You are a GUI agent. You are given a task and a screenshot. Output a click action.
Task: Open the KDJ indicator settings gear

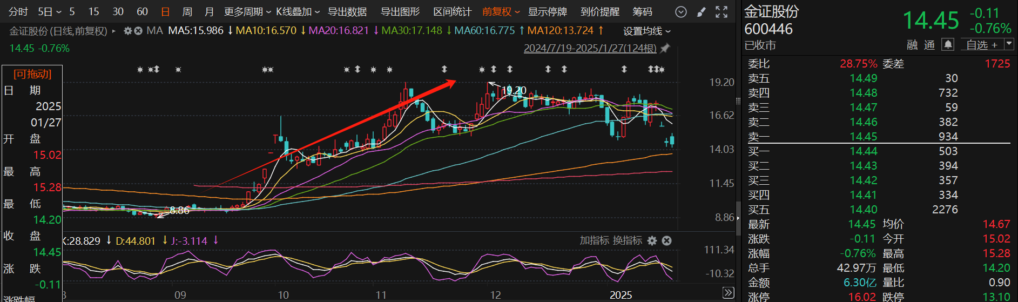pos(652,240)
